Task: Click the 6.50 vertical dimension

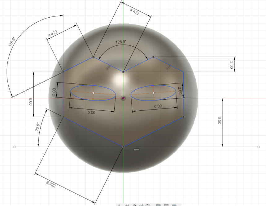Action: tap(219, 120)
